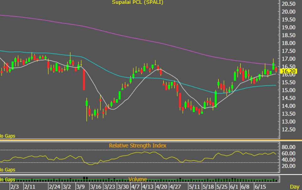Select the 3/16 date label
The image size is (302, 190).
96,187
